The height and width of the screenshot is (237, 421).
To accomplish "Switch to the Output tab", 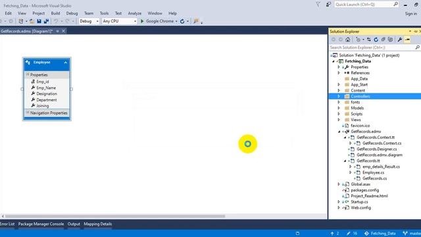I will (74, 224).
